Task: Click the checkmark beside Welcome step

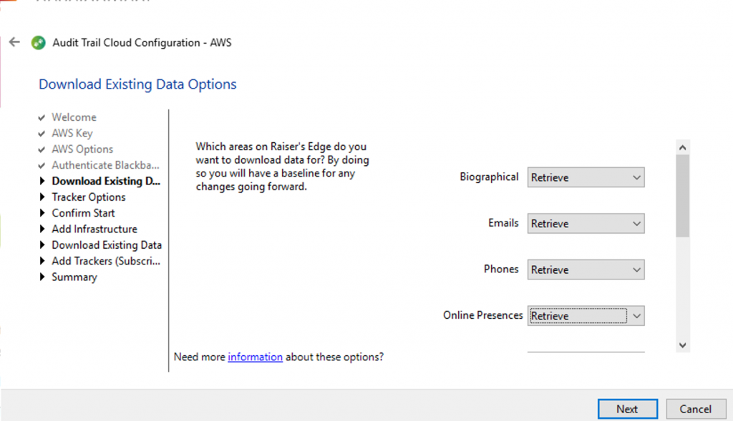Action: 43,117
